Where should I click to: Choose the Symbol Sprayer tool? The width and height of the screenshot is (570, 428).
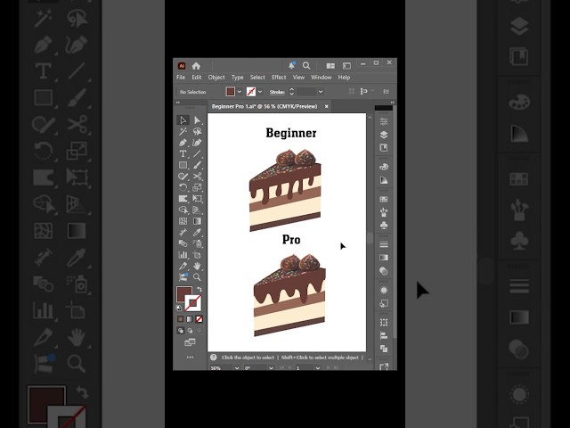pos(197,243)
